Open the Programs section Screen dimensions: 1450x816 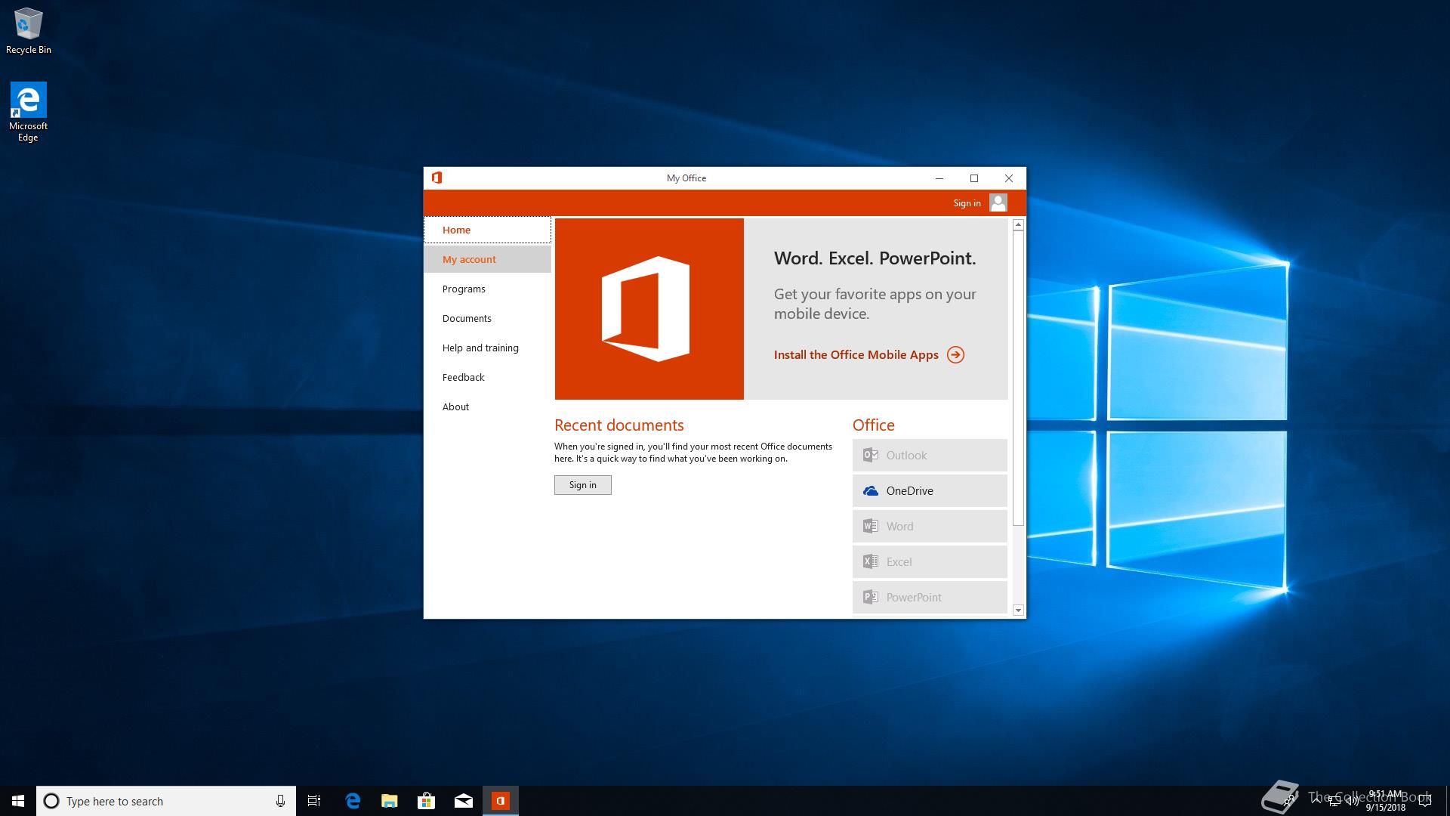point(464,289)
